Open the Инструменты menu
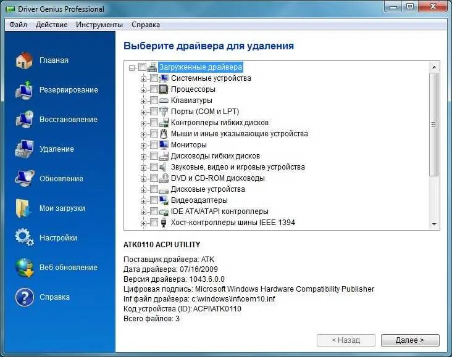The height and width of the screenshot is (357, 452). tap(99, 25)
